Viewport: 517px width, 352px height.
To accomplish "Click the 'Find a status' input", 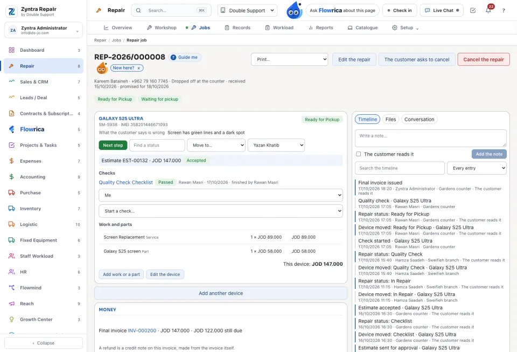I will click(x=157, y=145).
